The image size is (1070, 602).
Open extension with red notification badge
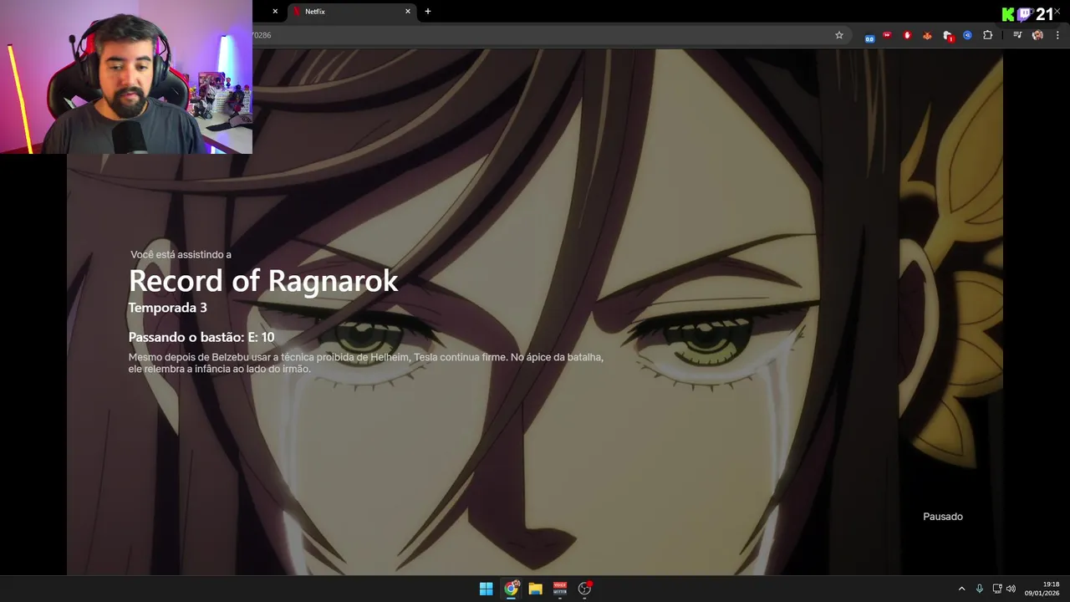point(948,36)
